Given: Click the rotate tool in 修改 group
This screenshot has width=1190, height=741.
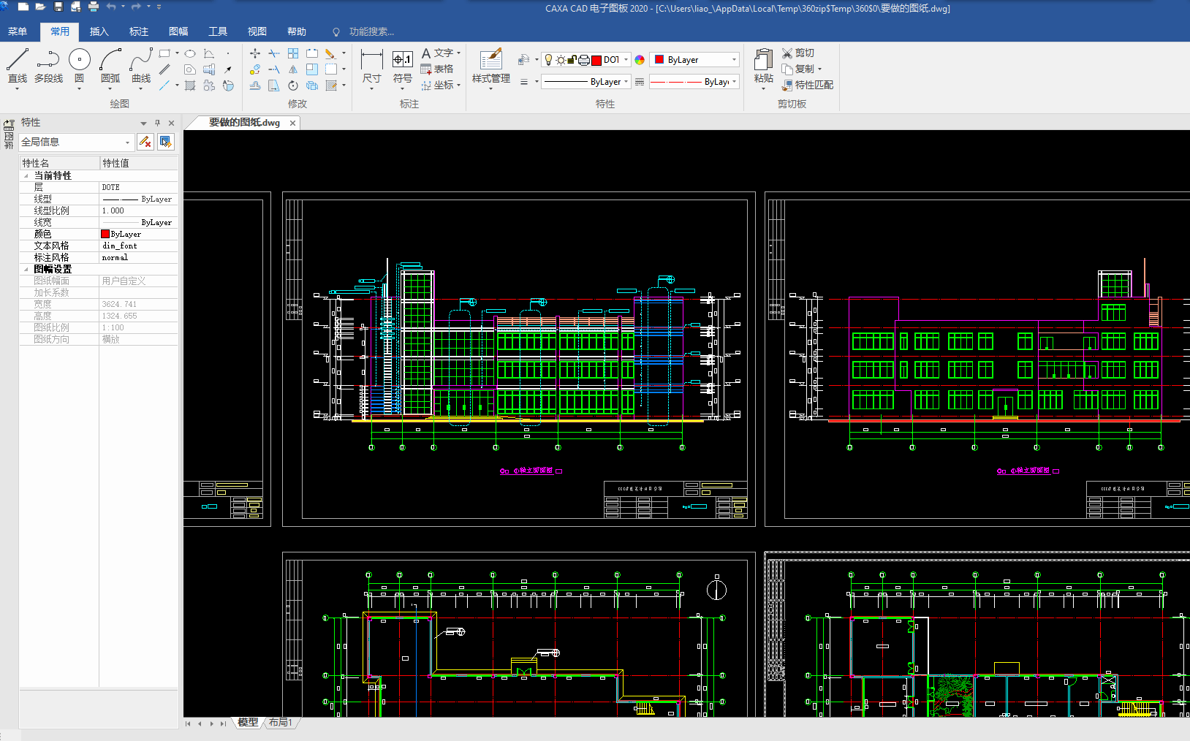Looking at the screenshot, I should [x=293, y=85].
